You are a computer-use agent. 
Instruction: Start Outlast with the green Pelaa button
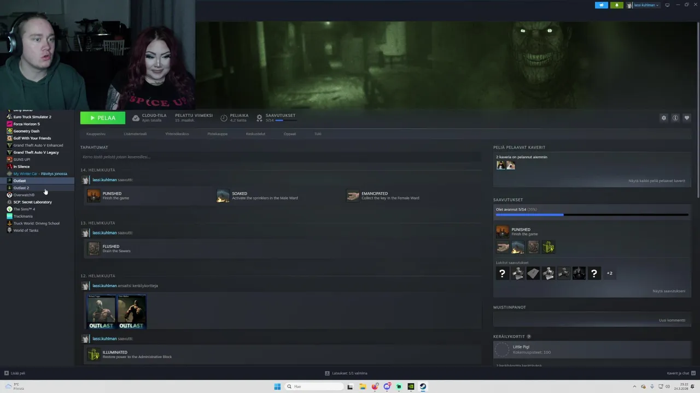pos(102,118)
